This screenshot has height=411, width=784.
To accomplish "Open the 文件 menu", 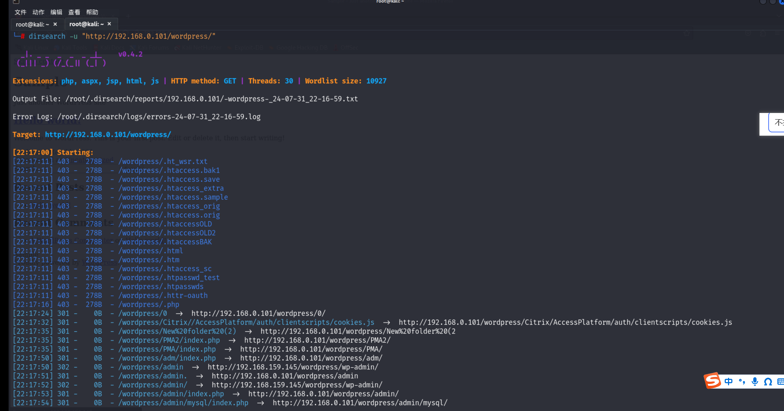I will (x=20, y=12).
